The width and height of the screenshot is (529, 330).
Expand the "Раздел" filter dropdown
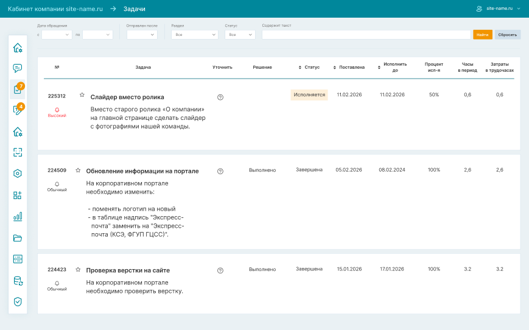click(x=194, y=35)
